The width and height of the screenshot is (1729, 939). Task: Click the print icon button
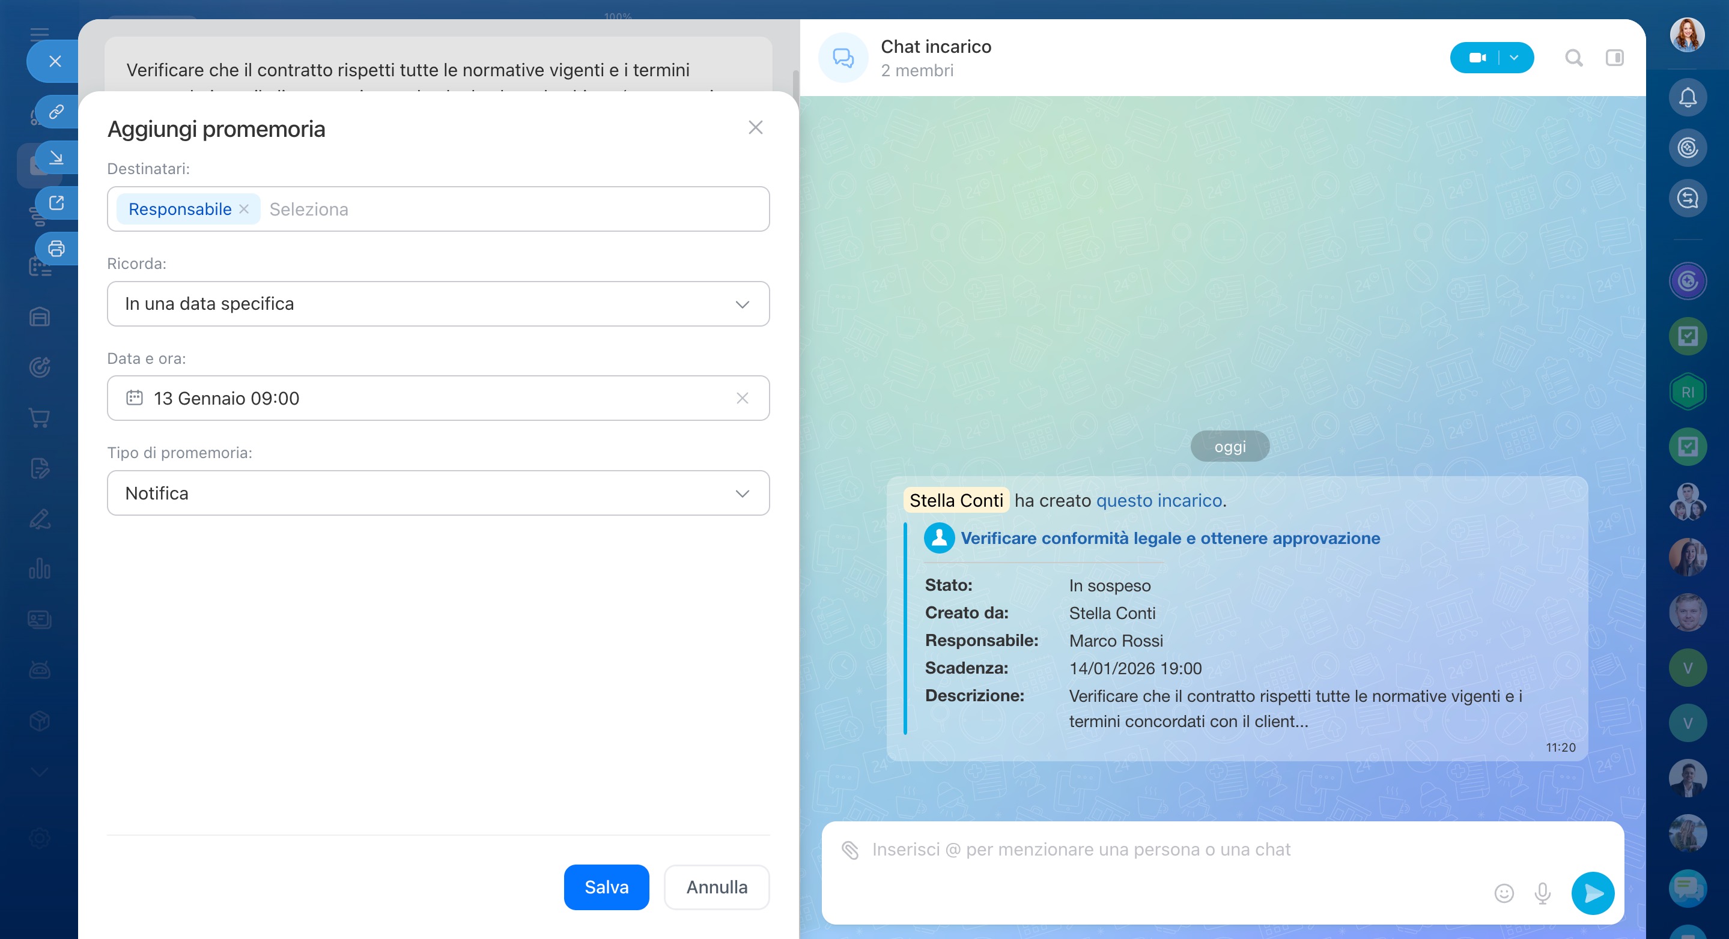pos(56,249)
